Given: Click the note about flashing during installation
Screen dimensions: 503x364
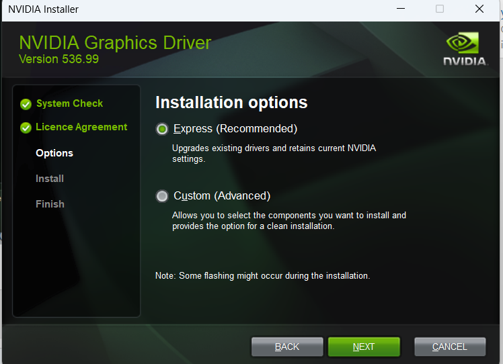Looking at the screenshot, I should click(263, 275).
